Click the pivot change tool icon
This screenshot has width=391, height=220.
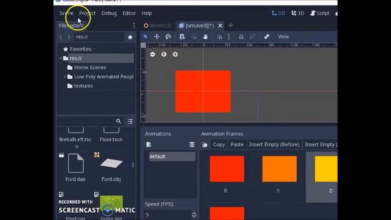(194, 37)
